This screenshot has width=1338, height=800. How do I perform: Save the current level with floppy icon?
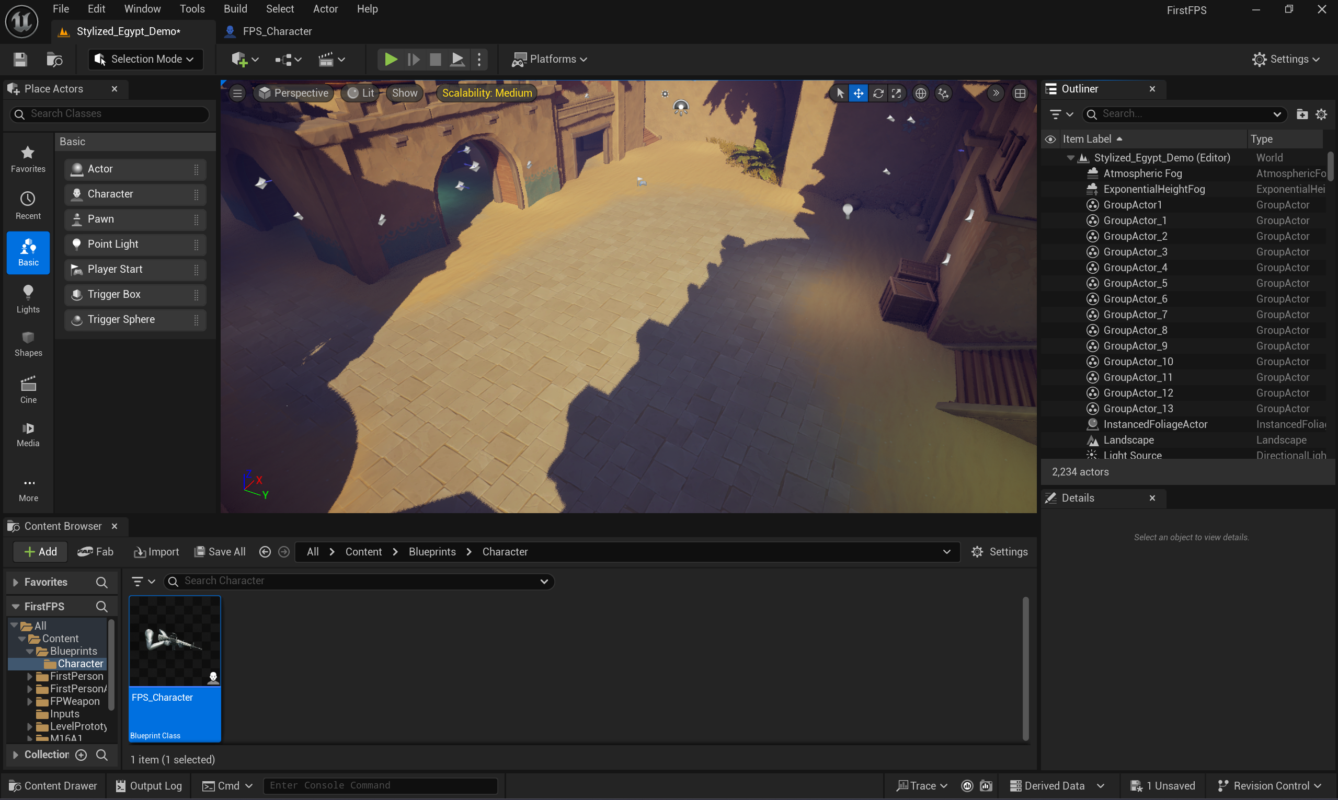[20, 59]
